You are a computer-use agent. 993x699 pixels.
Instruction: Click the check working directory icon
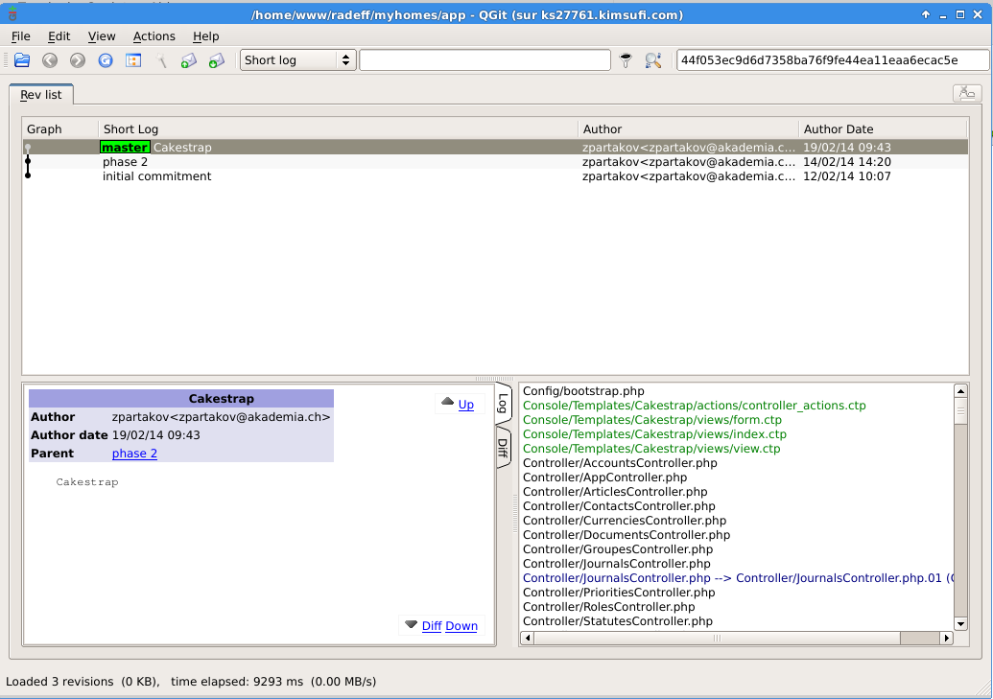click(x=133, y=60)
